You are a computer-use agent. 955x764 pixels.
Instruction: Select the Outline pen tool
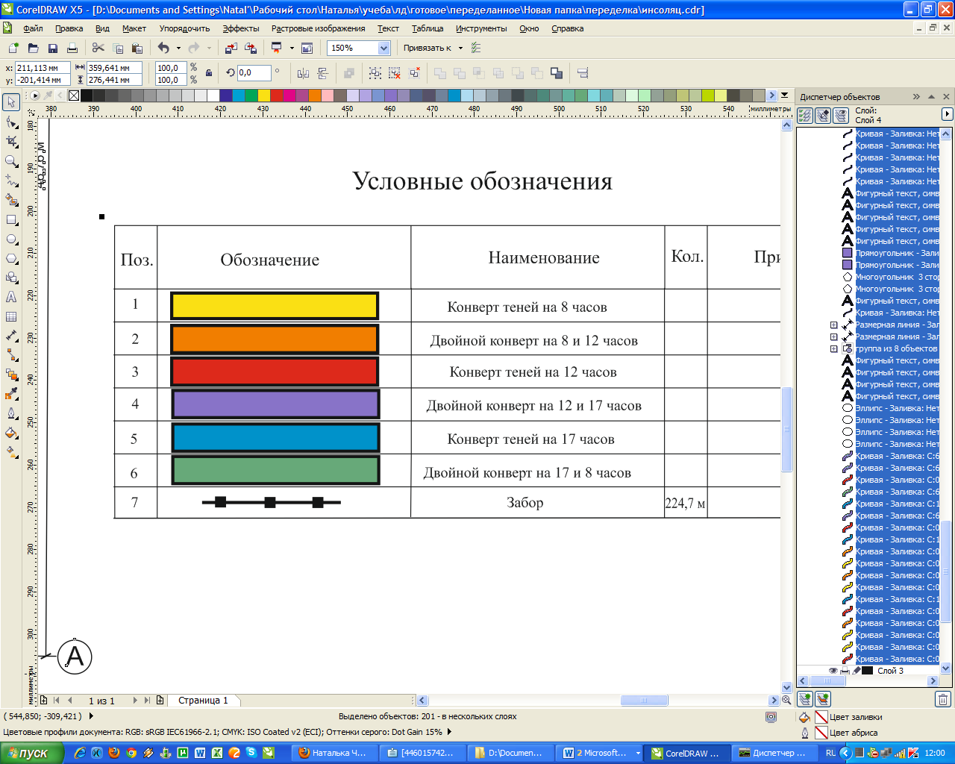click(x=11, y=413)
